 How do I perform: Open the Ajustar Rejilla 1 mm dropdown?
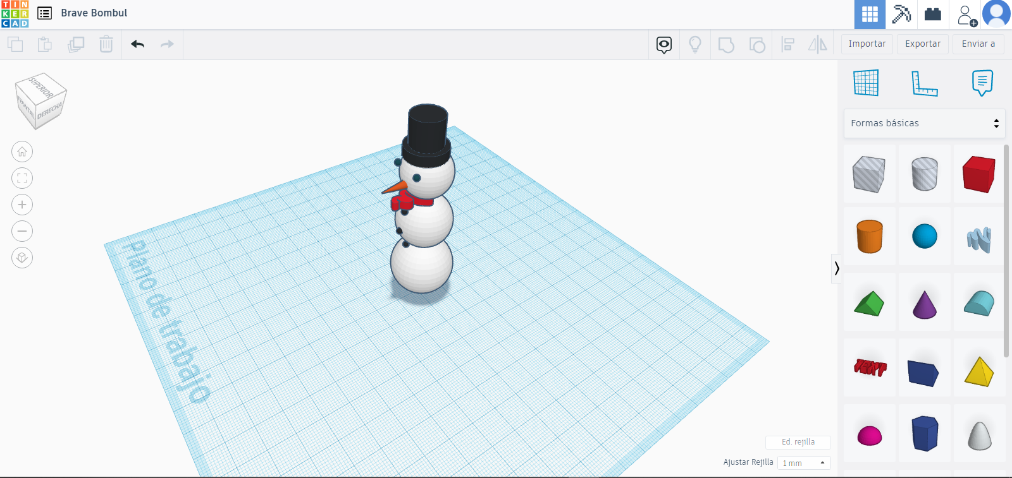[804, 463]
